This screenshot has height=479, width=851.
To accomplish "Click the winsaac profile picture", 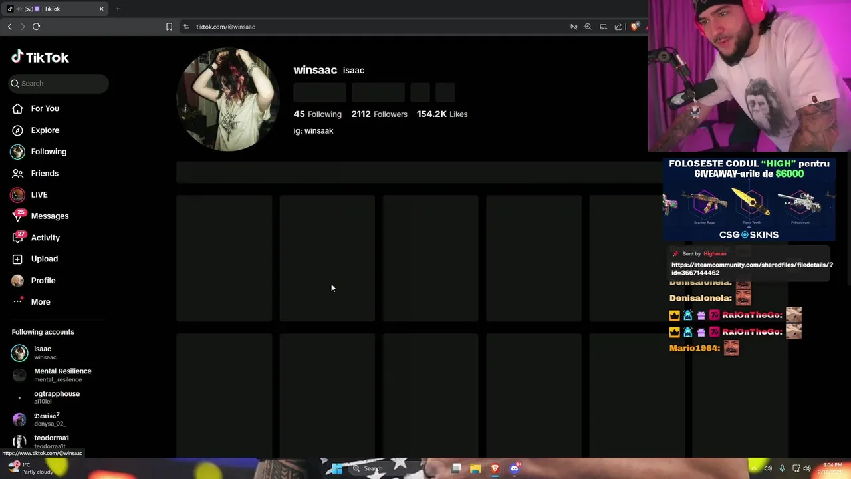I will point(227,99).
